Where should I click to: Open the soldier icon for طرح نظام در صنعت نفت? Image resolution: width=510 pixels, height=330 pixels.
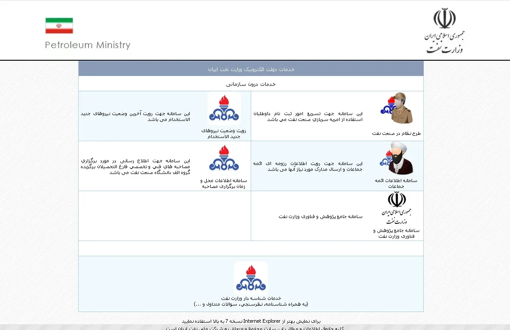tap(396, 108)
